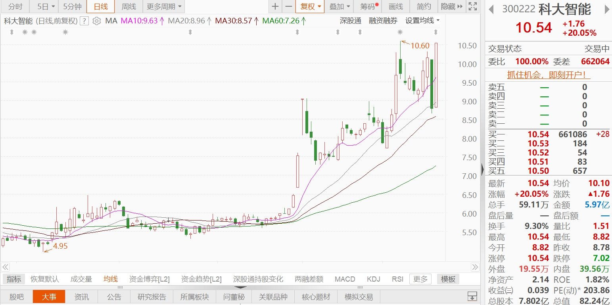Switch to 5分钟 chart period
This screenshot has width=612, height=305.
tap(73, 6)
